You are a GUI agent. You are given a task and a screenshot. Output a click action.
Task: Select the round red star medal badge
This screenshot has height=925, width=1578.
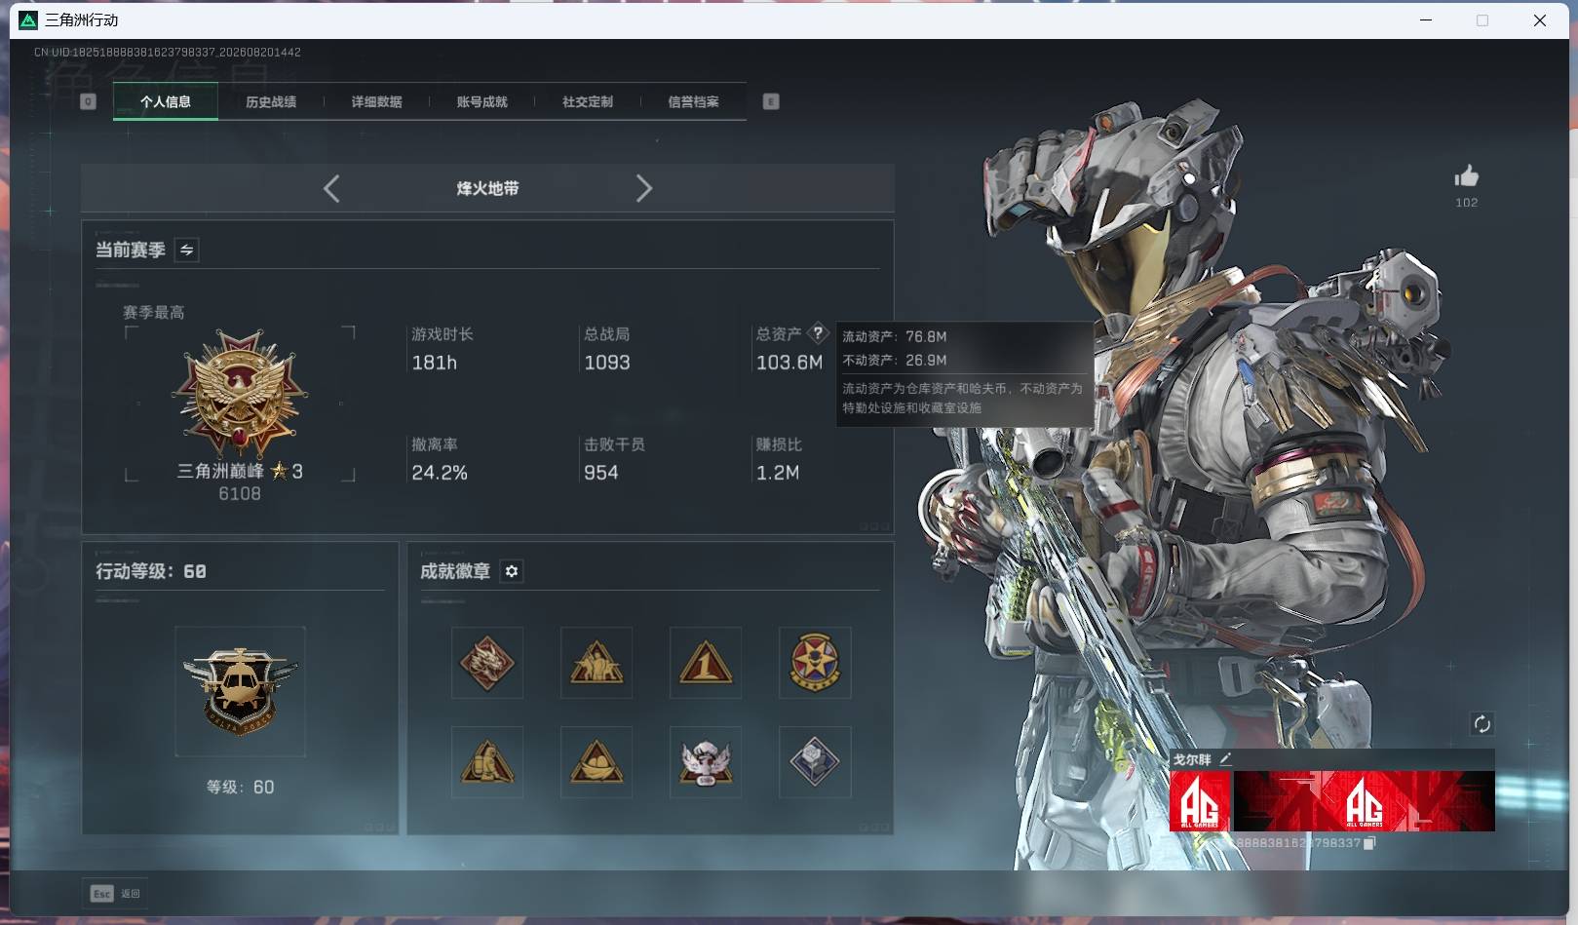pos(815,663)
